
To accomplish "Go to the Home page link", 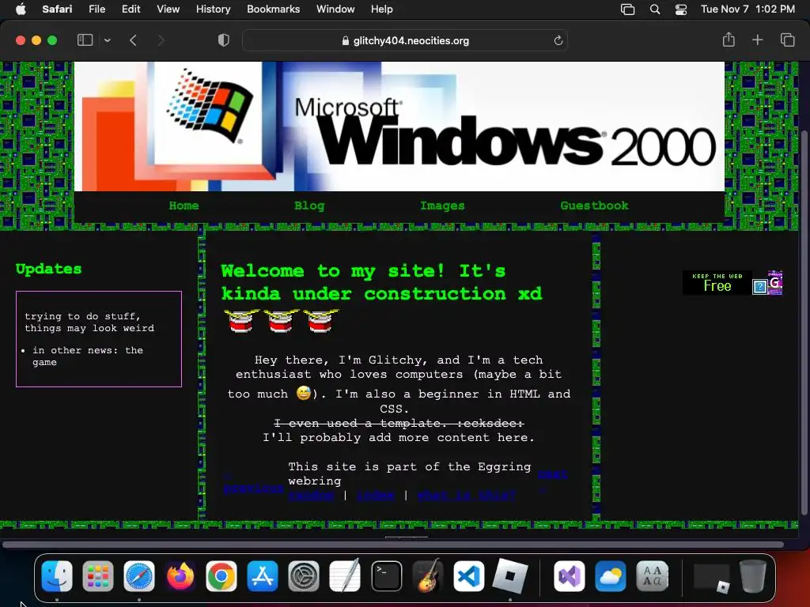I will pyautogui.click(x=184, y=205).
